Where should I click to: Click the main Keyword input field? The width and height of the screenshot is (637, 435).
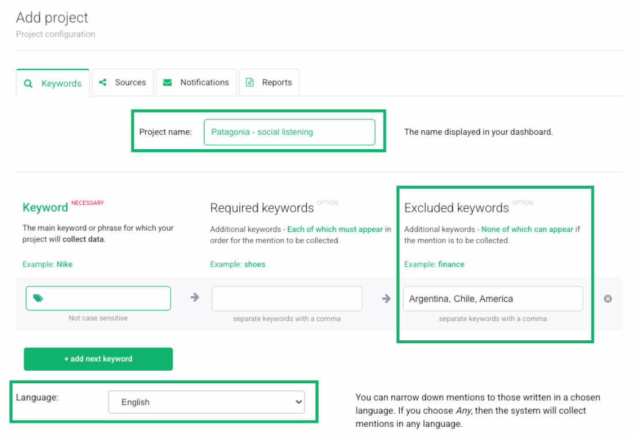[x=98, y=298]
